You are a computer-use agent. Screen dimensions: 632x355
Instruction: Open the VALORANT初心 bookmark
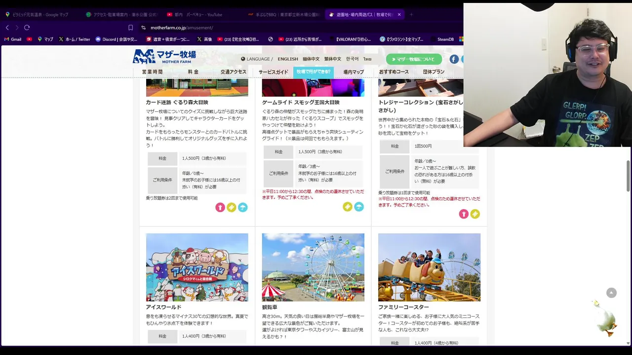[x=349, y=39]
